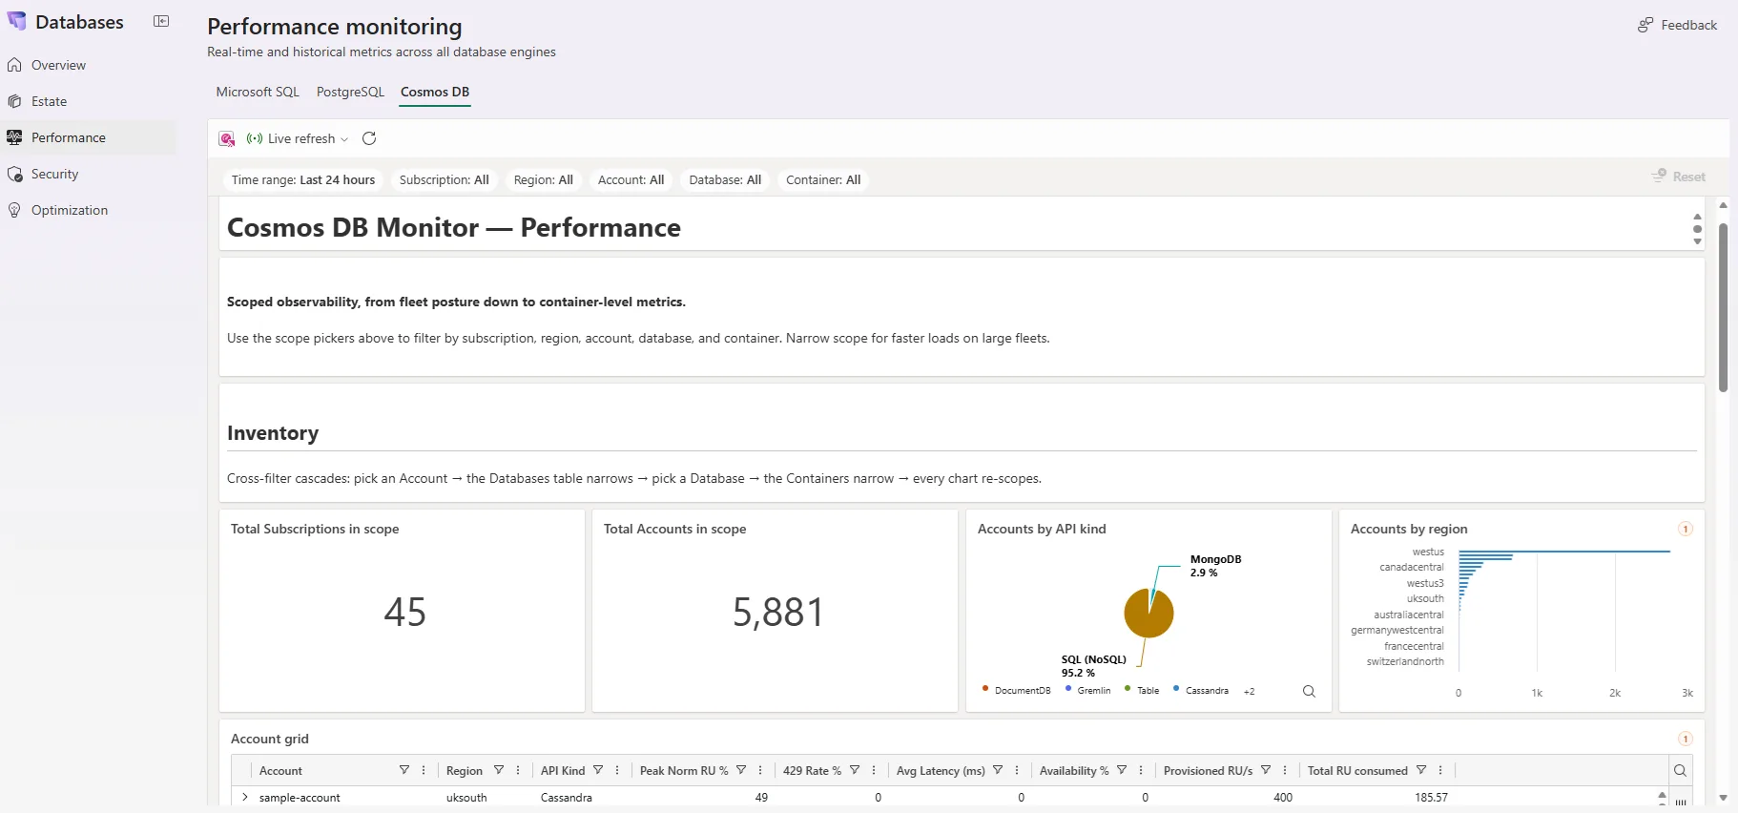This screenshot has height=813, width=1738.
Task: Open the Estate section icon
Action: (x=14, y=101)
